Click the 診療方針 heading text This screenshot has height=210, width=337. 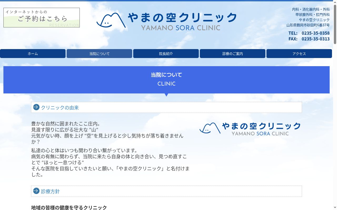click(50, 191)
